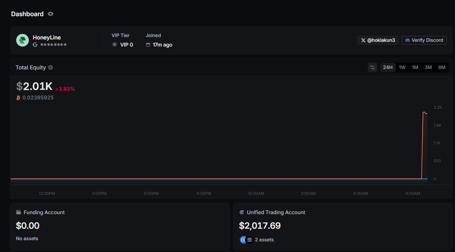
Task: Toggle dashboard balance visibility eye icon
Action: 51,14
